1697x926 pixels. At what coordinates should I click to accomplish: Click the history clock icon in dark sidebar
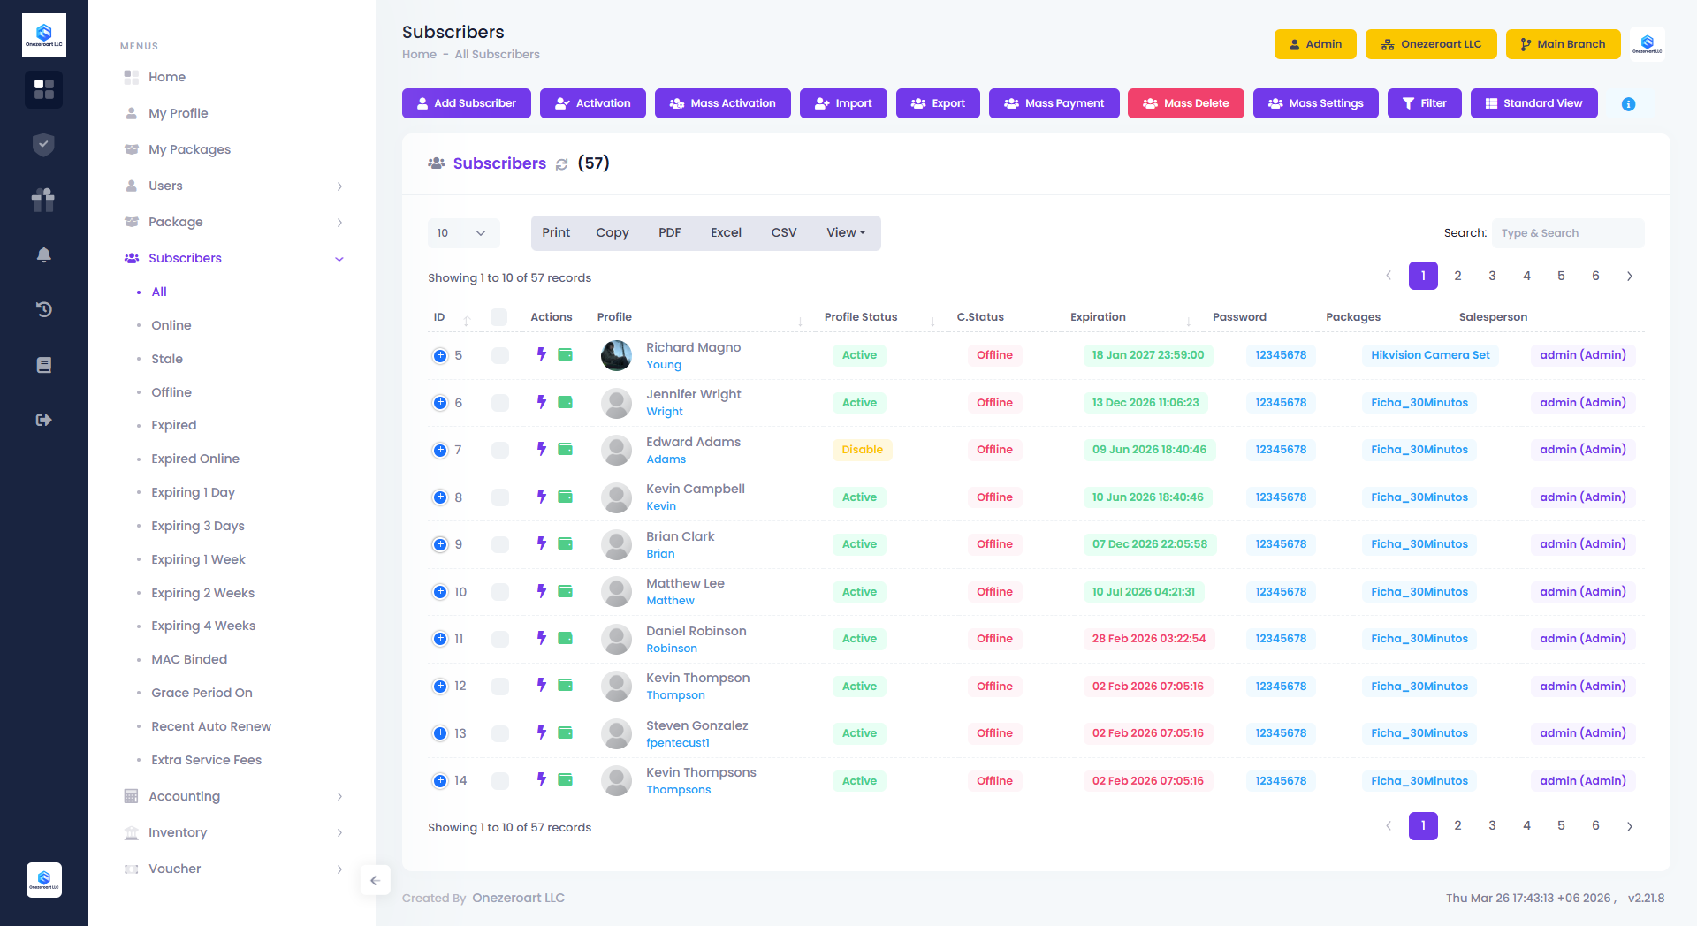(x=43, y=309)
